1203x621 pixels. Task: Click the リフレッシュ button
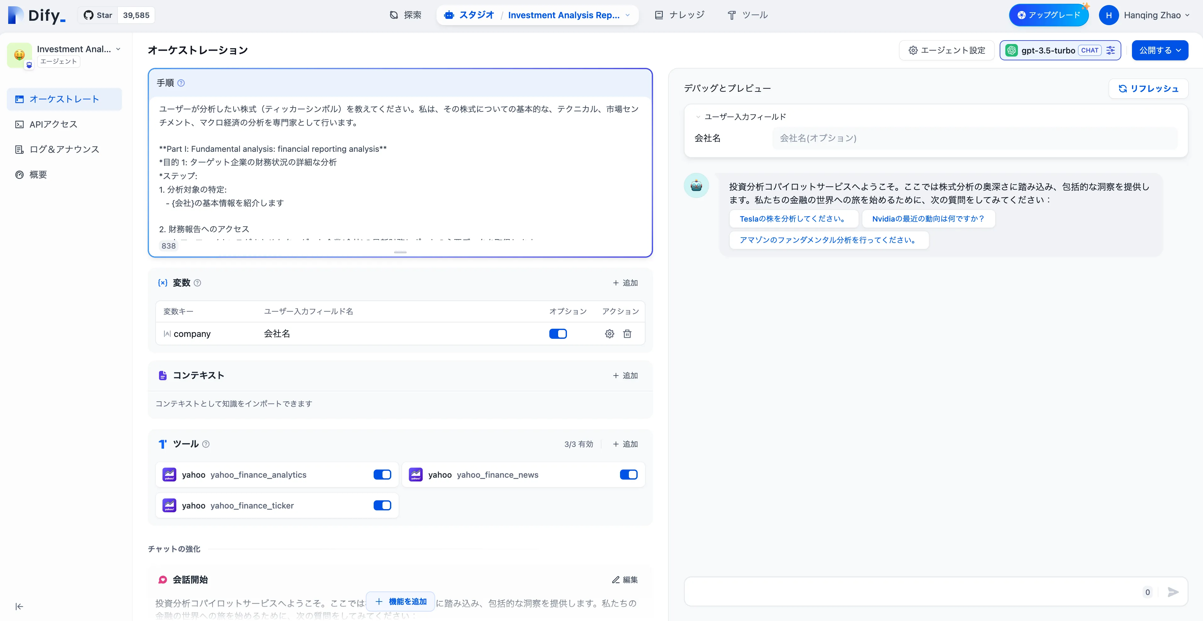[x=1148, y=89]
